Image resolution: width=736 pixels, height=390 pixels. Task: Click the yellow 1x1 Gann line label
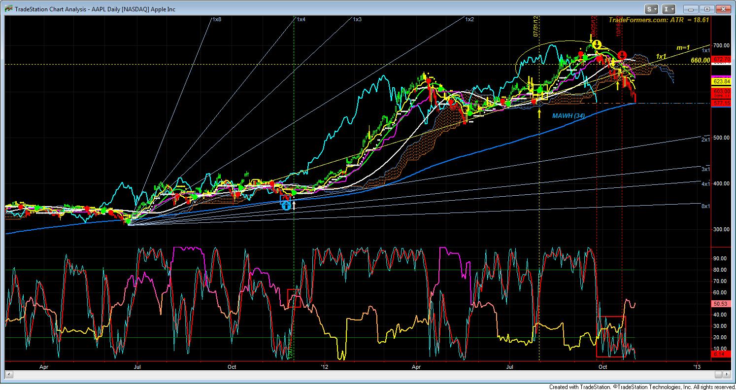[661, 56]
